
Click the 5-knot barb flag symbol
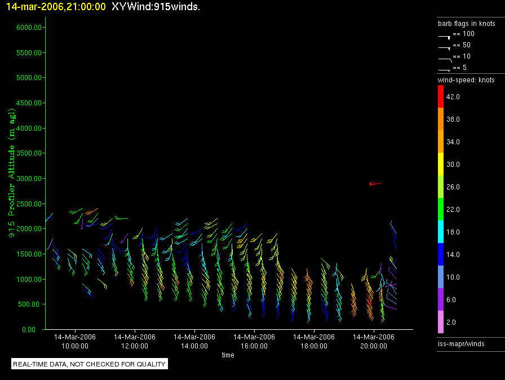click(445, 69)
